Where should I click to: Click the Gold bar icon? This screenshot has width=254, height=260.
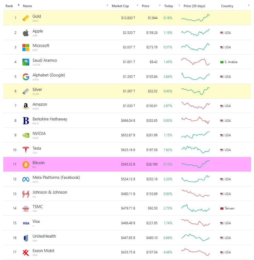pyautogui.click(x=26, y=18)
